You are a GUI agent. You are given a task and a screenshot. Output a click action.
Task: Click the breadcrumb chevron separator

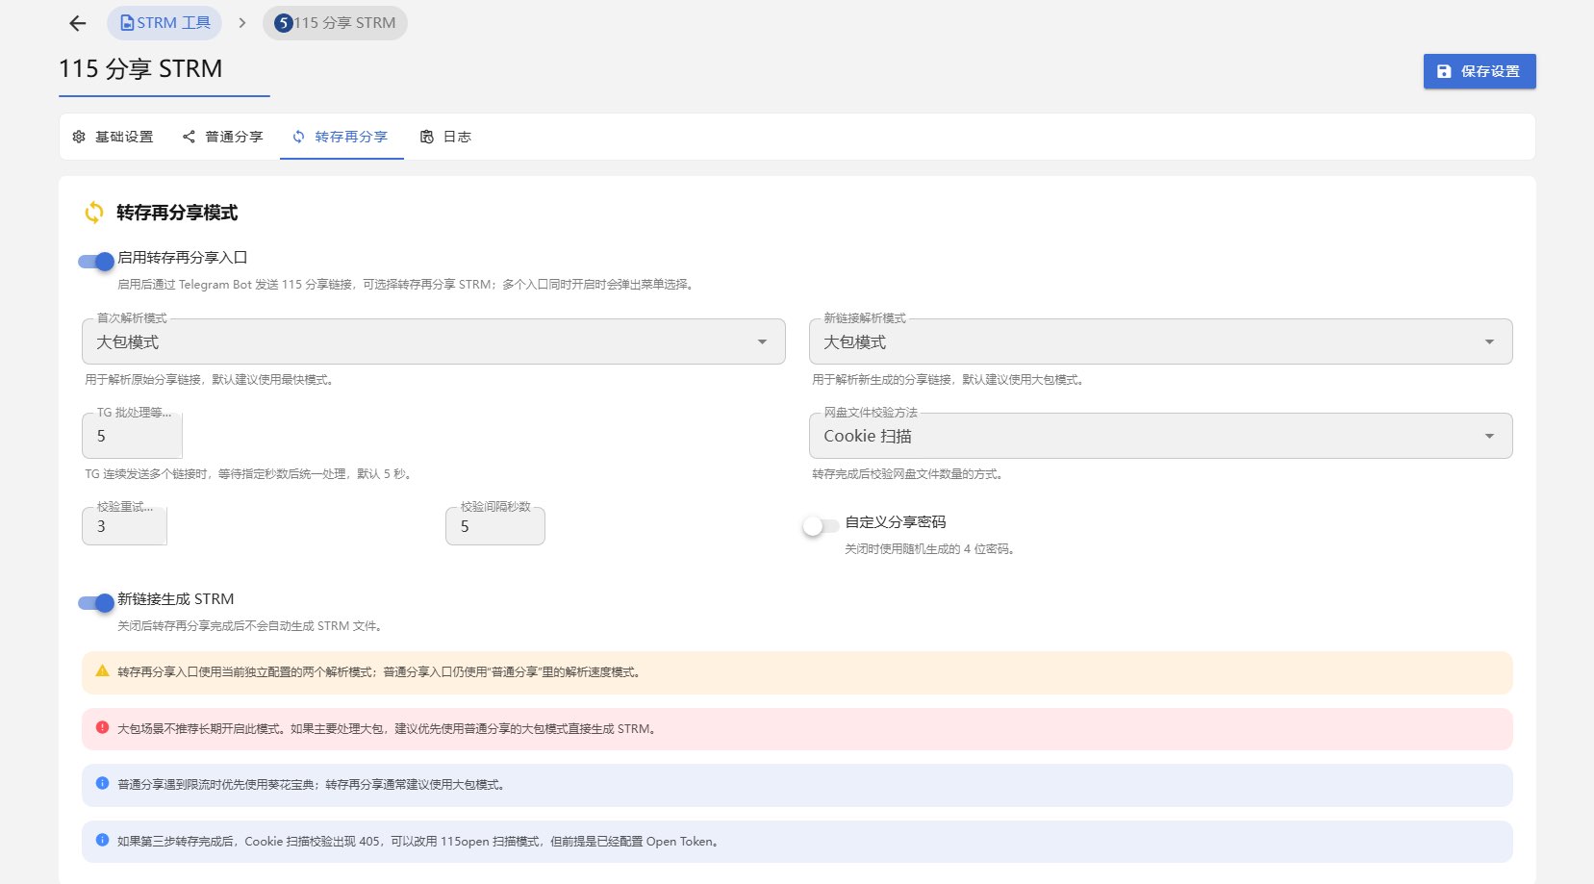[x=242, y=23]
